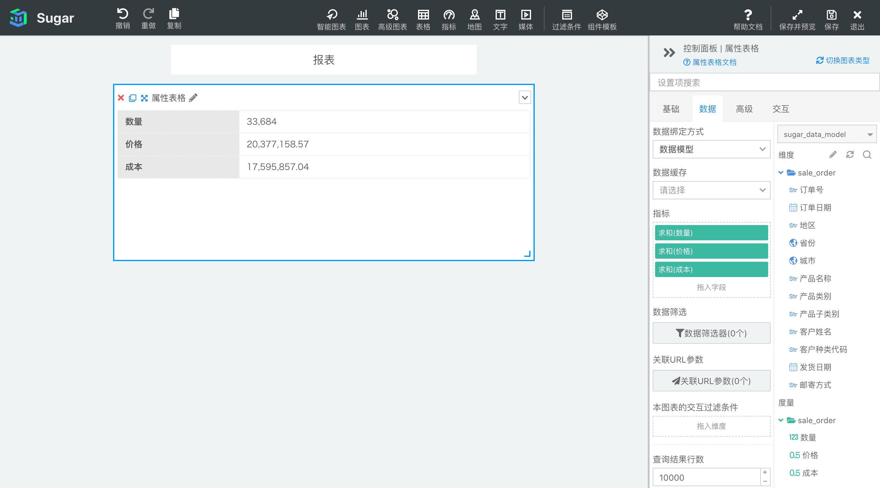Click the 重做 redo icon
This screenshot has height=488, width=880.
pyautogui.click(x=148, y=14)
